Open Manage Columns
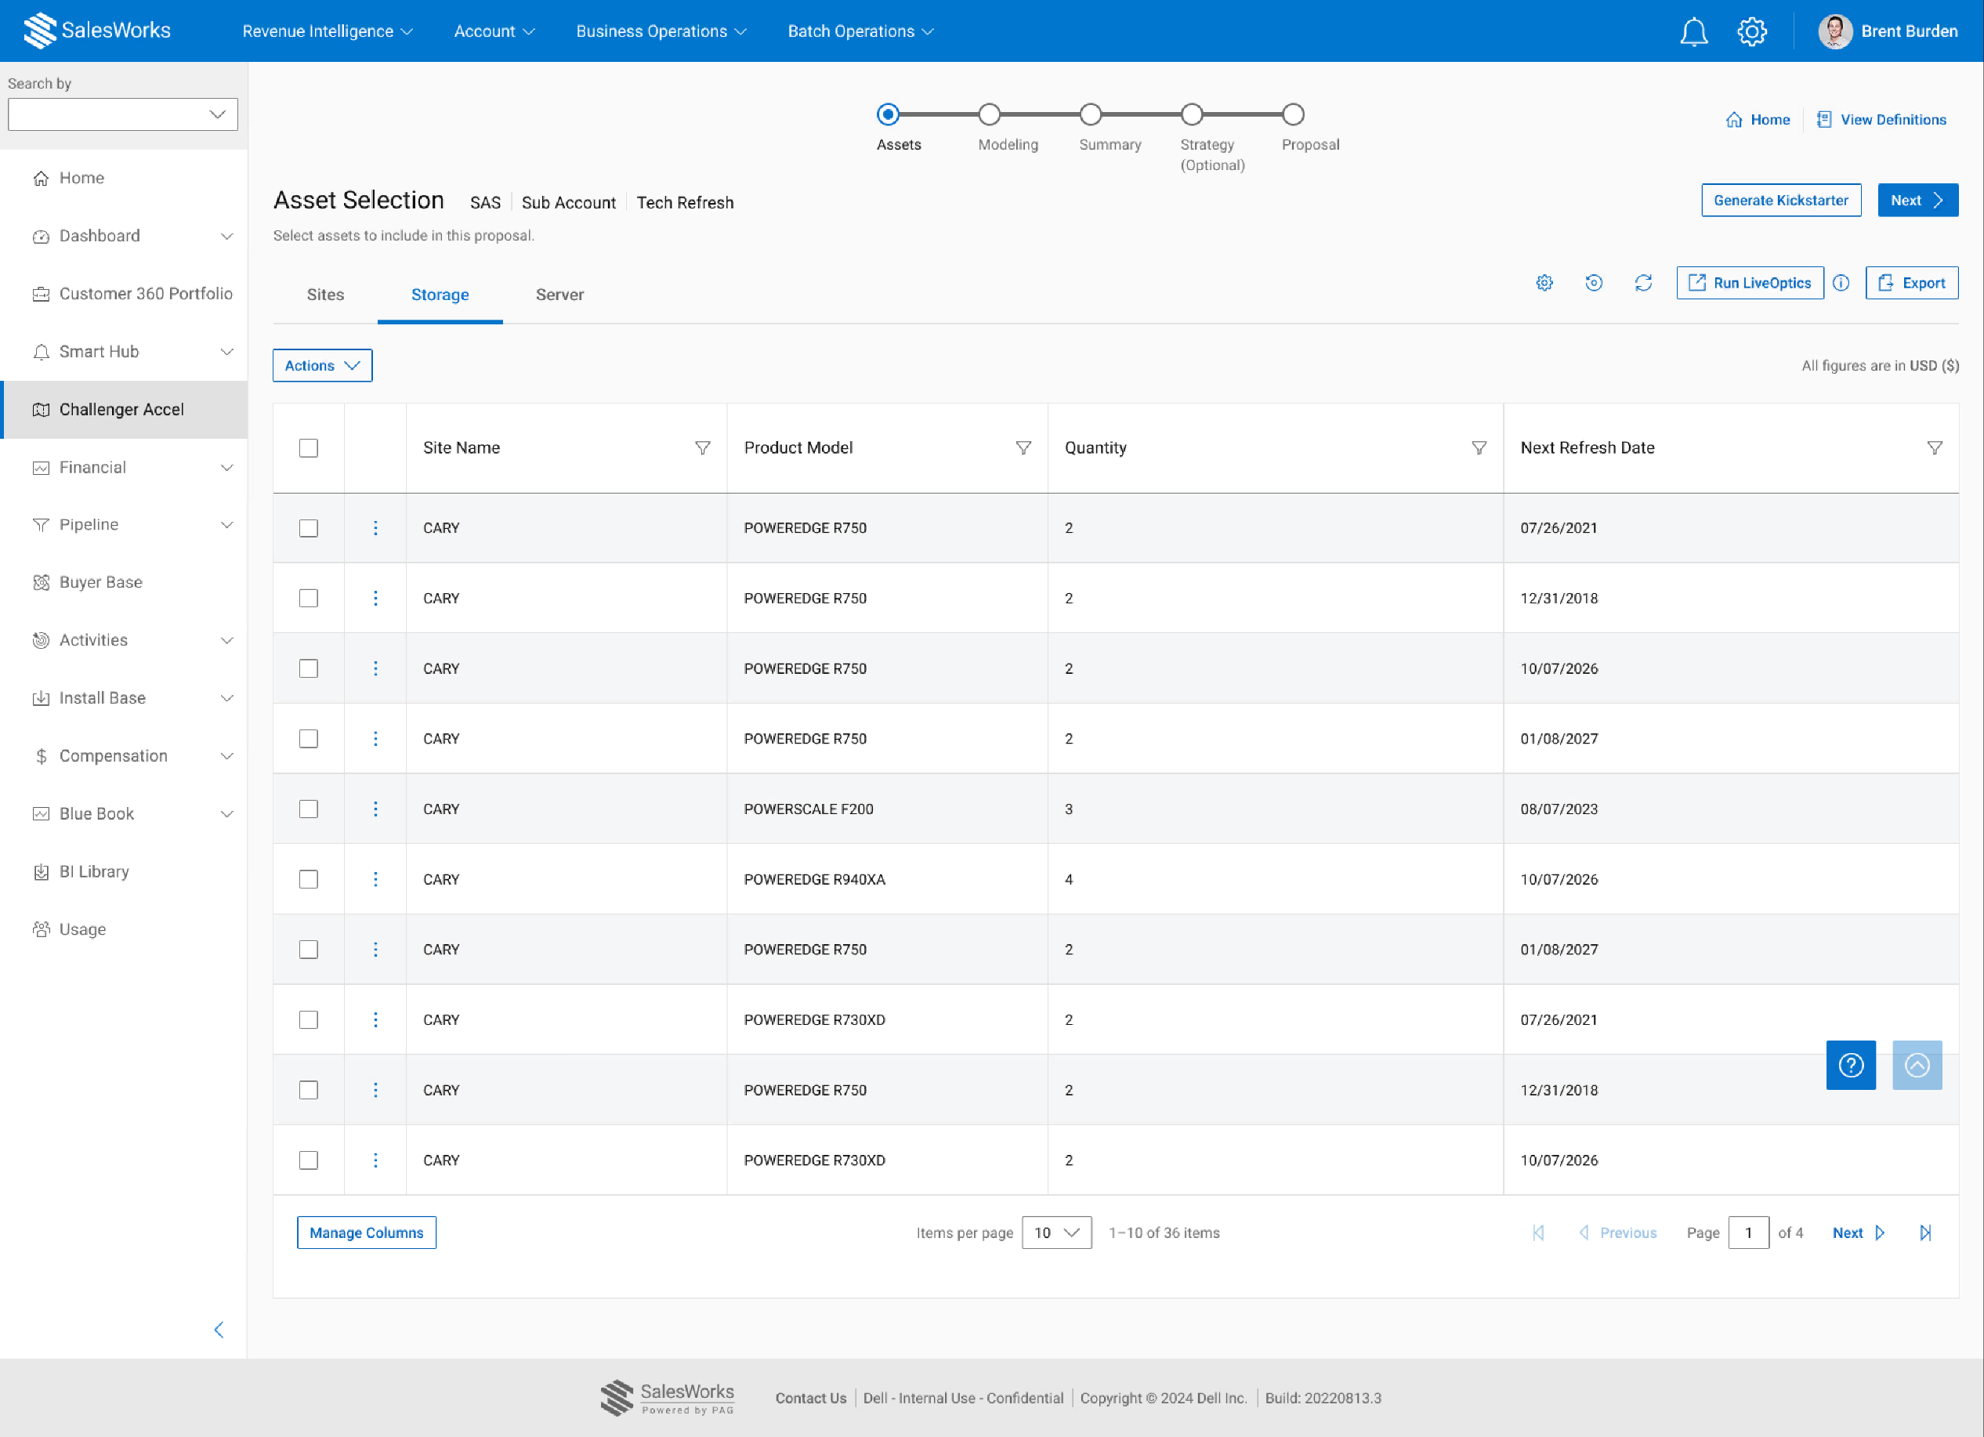Viewport: 1984px width, 1437px height. (x=366, y=1232)
